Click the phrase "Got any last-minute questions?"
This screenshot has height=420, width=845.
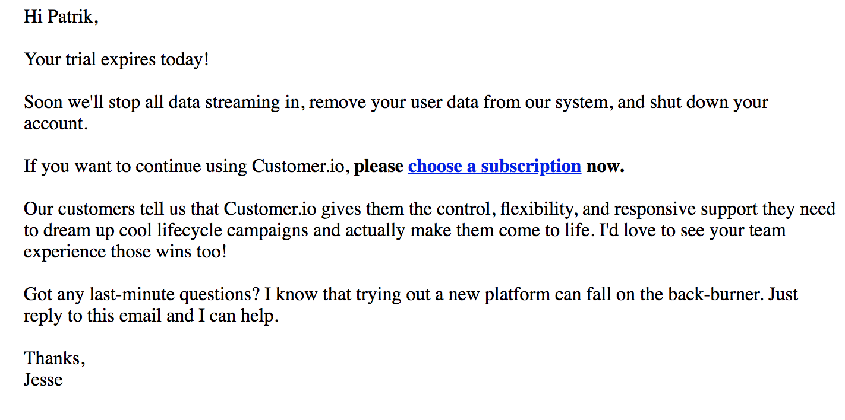141,294
